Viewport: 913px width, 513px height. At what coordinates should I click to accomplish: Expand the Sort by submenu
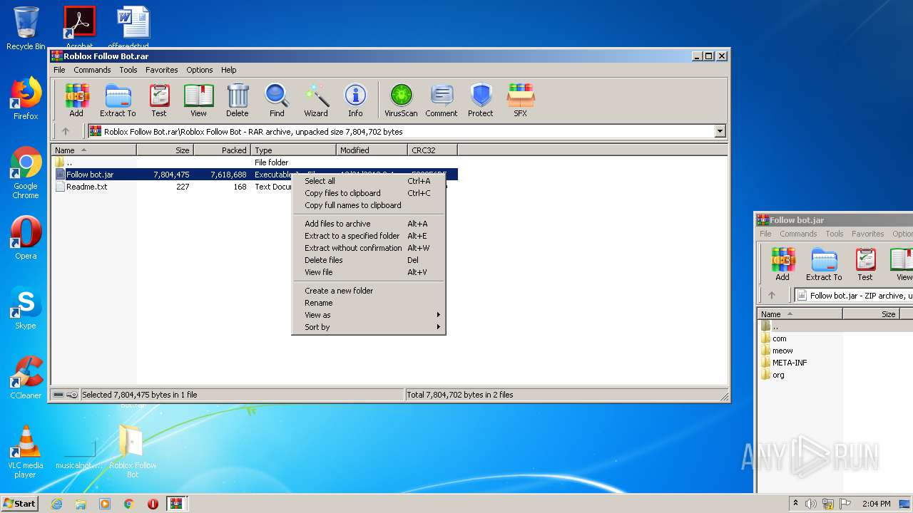(369, 327)
